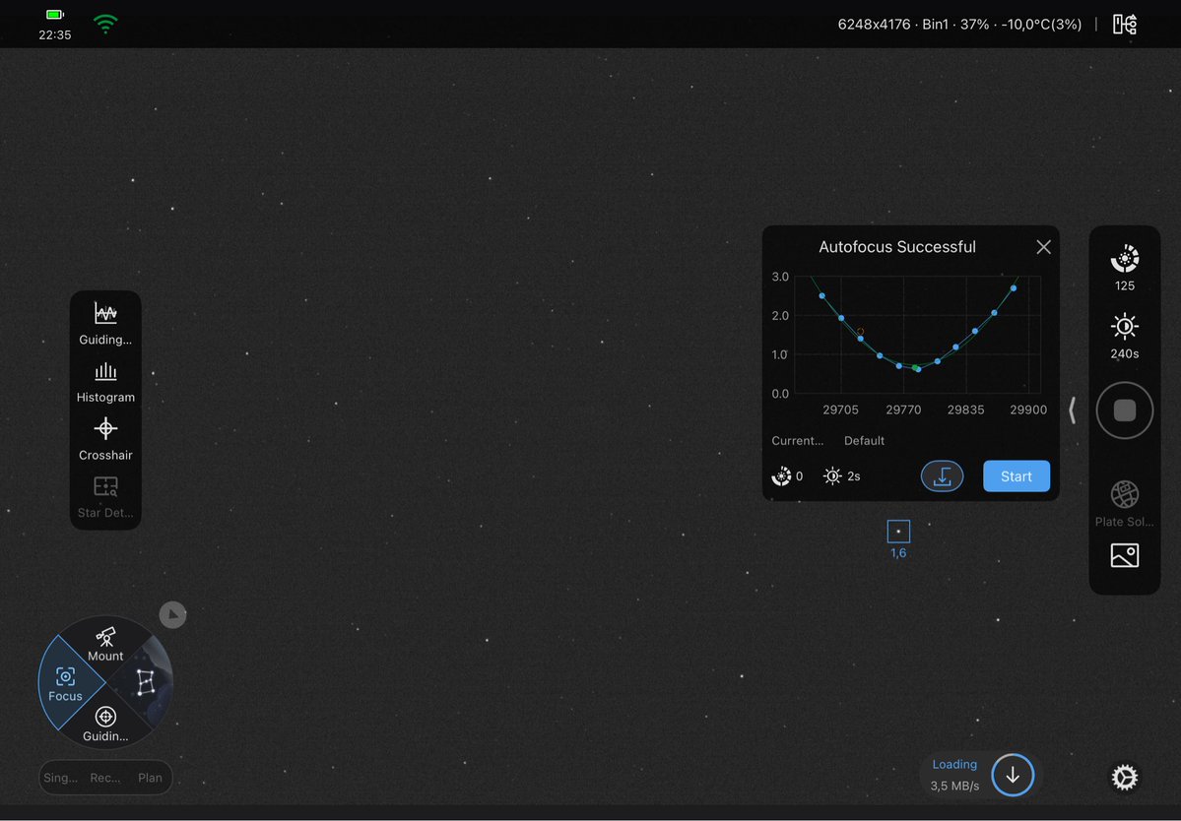Click the autofocus curve export icon button
The image size is (1181, 821).
pos(943,476)
